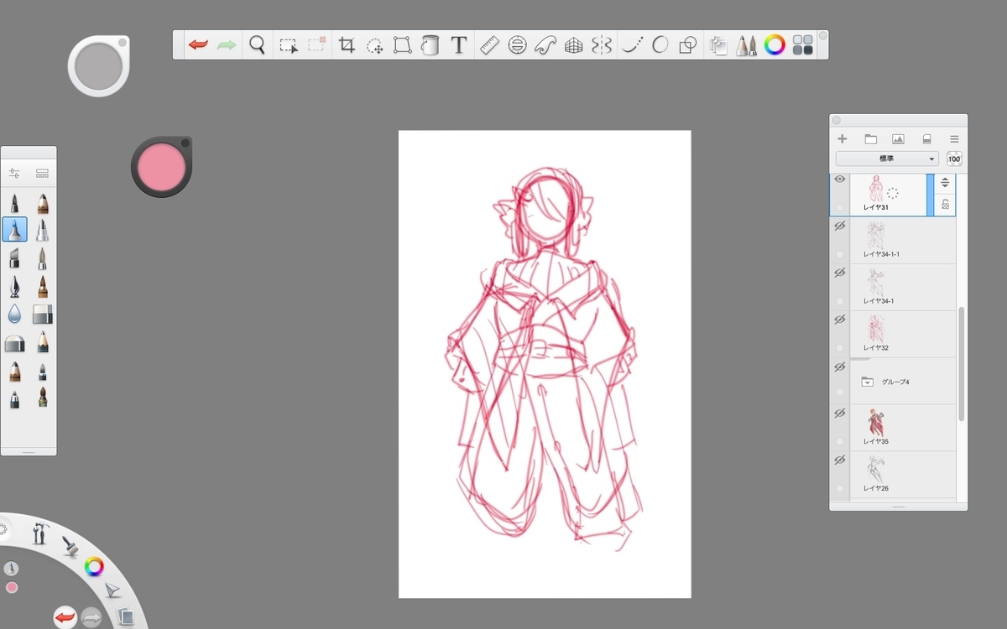Open the Perspective Guides tool
The height and width of the screenshot is (629, 1007).
tap(573, 45)
